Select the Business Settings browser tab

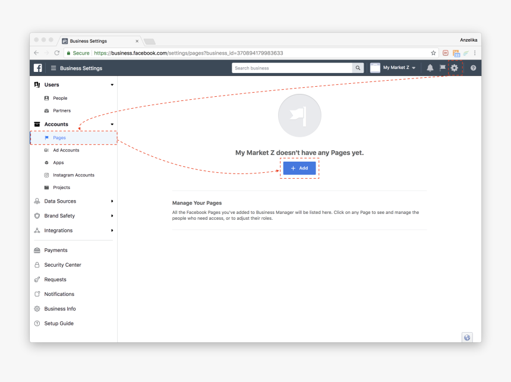pyautogui.click(x=100, y=41)
